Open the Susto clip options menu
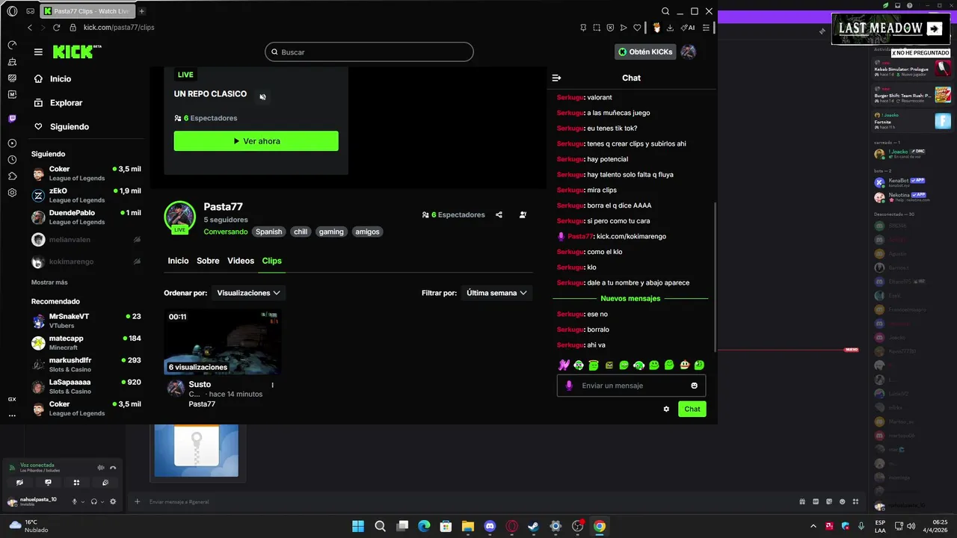 (272, 386)
